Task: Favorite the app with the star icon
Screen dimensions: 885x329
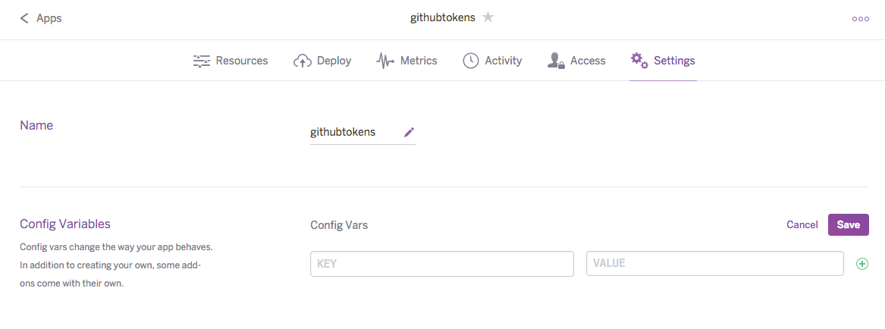Action: [488, 17]
